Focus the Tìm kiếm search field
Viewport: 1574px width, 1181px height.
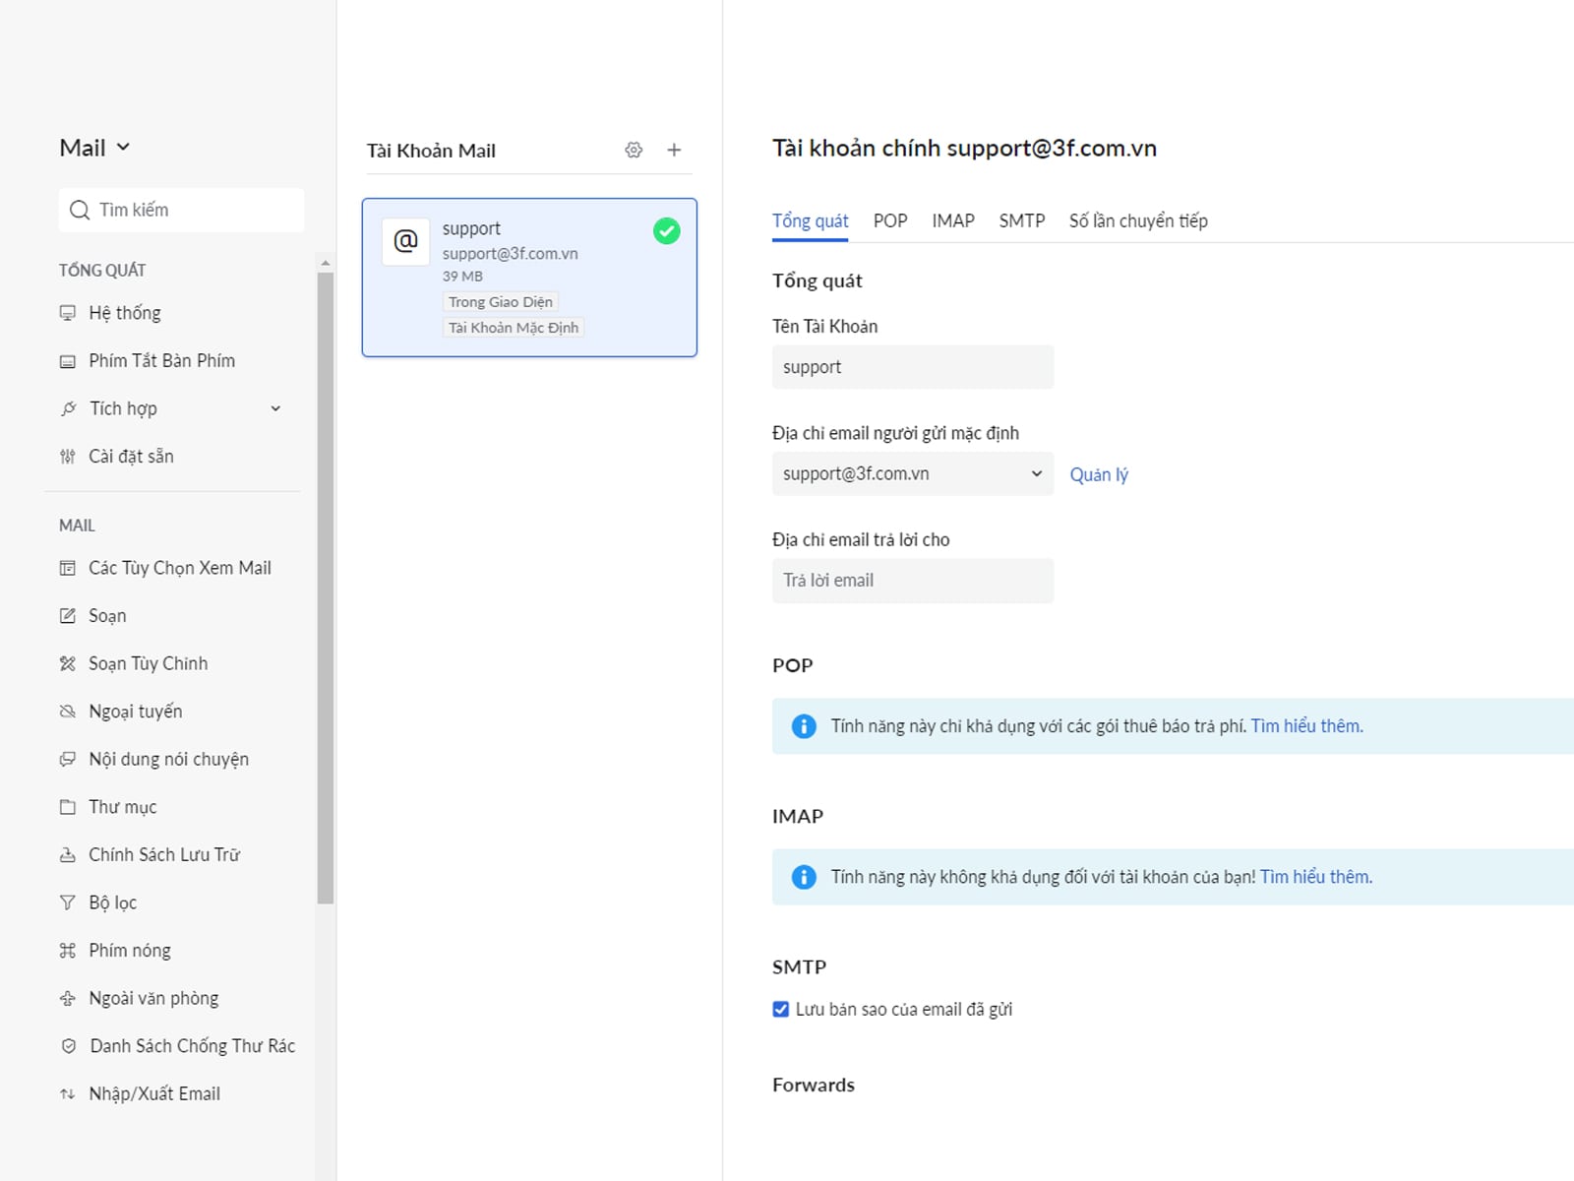181,210
